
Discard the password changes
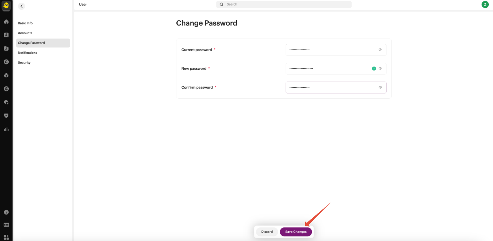click(267, 232)
